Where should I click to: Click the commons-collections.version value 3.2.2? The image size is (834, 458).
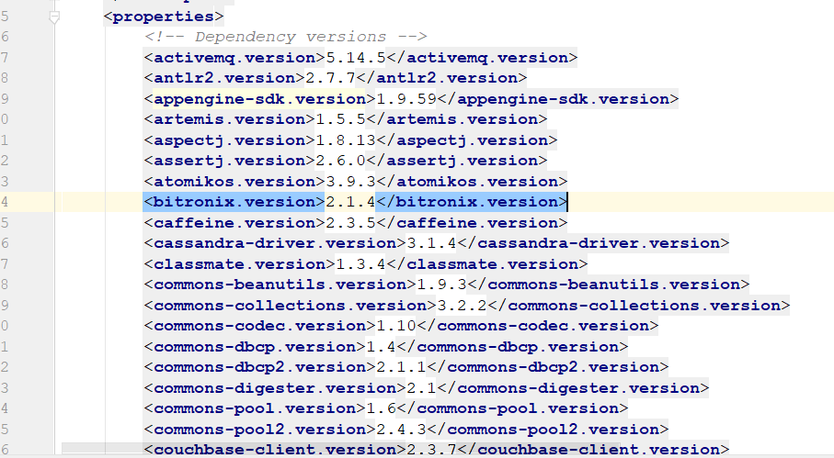(x=462, y=305)
